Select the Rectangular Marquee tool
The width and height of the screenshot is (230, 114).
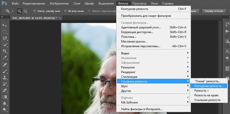(5, 32)
